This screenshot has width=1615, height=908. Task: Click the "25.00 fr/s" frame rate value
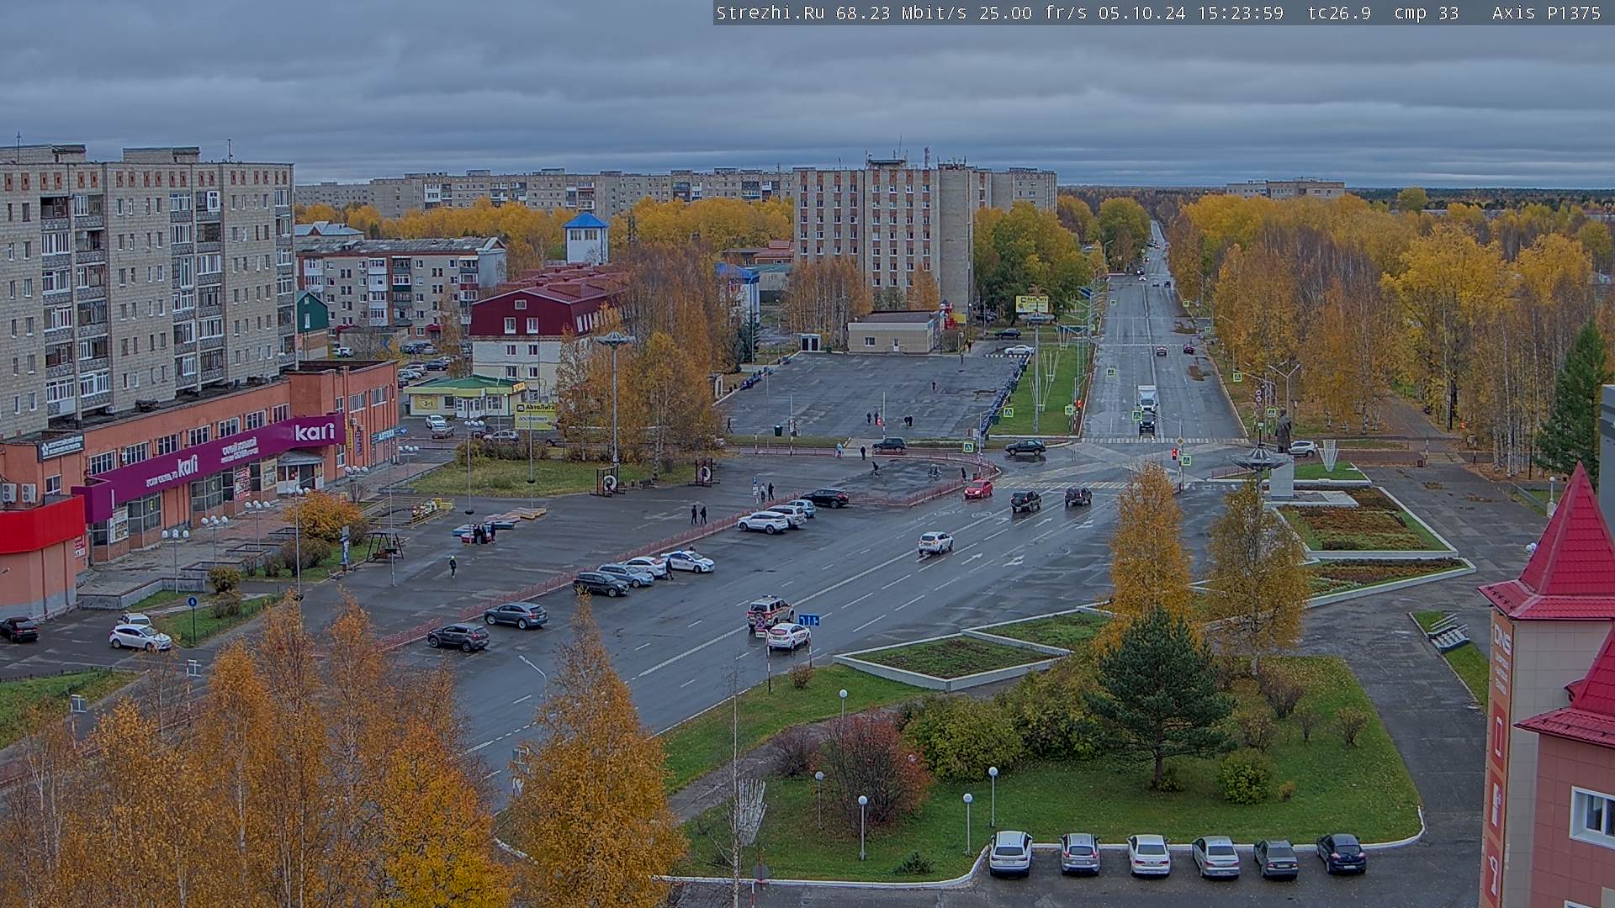1033,13
